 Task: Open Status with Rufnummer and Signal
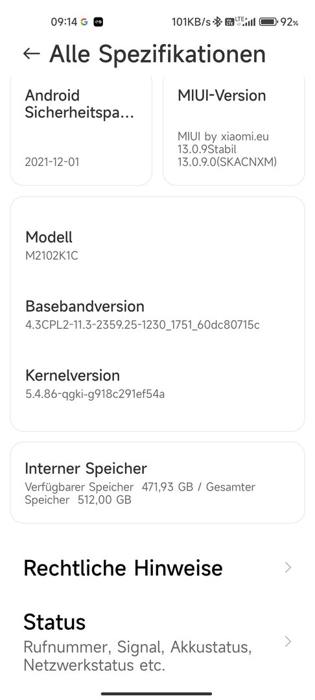(x=157, y=642)
